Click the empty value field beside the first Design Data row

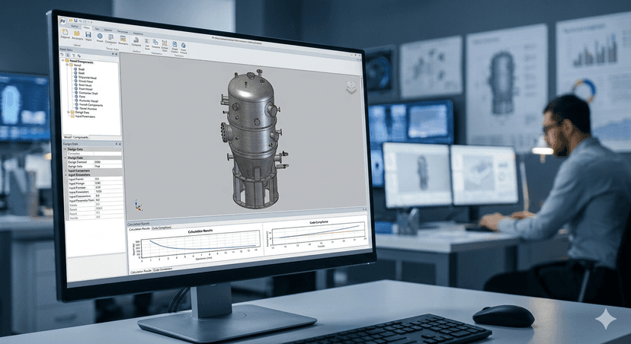108,154
